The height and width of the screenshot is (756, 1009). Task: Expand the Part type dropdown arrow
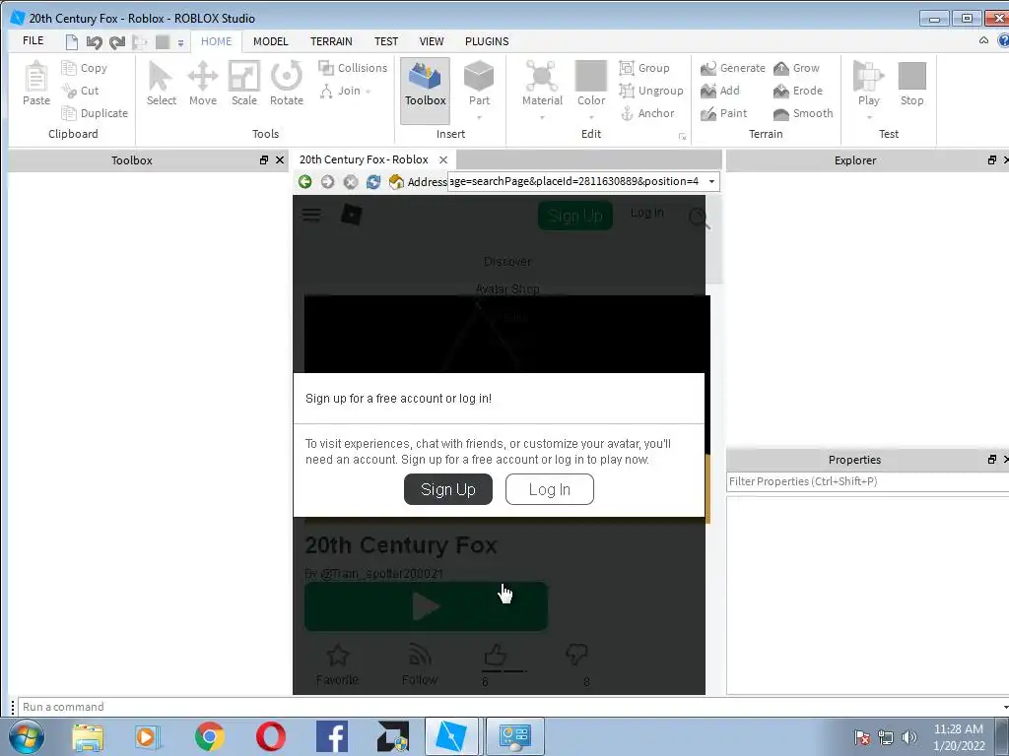pyautogui.click(x=479, y=118)
